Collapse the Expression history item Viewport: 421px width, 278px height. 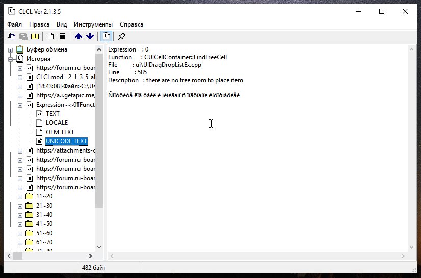coord(20,105)
